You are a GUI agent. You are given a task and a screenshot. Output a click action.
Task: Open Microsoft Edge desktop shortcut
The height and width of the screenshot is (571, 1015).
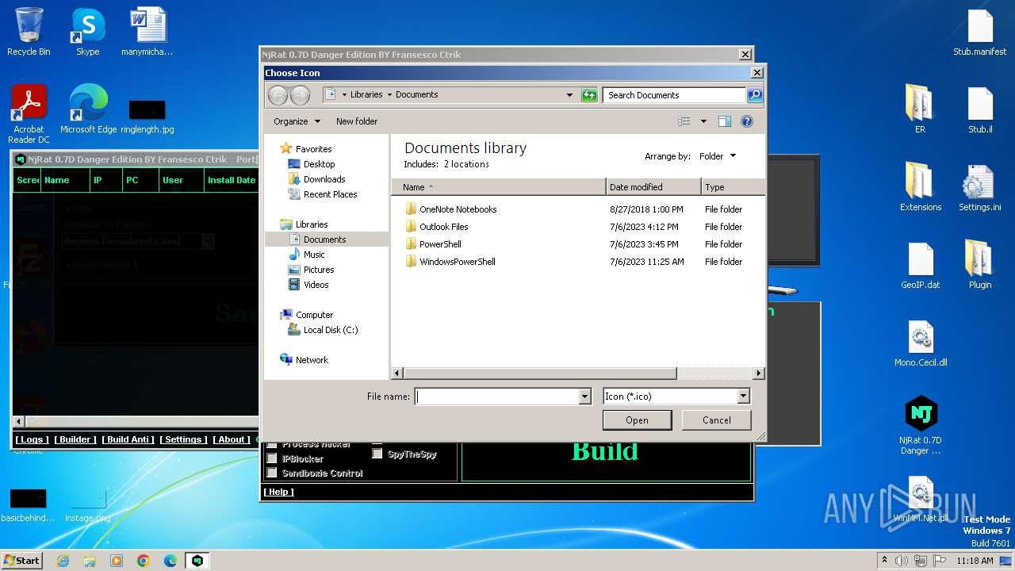tap(88, 109)
